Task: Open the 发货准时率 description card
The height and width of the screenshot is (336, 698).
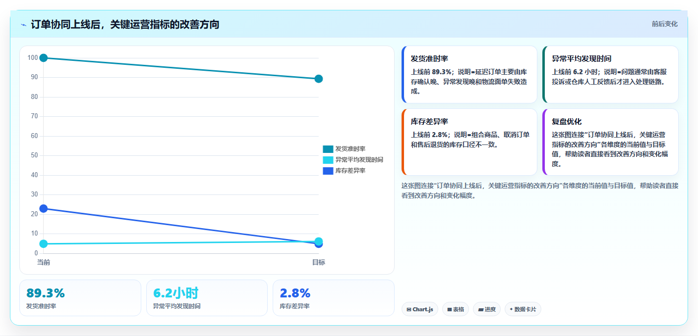Action: click(469, 74)
